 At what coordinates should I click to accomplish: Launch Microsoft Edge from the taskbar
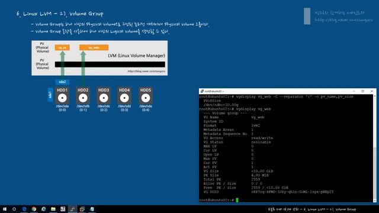24,209
